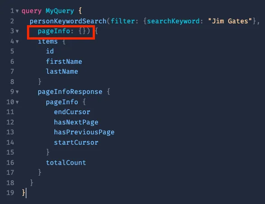Click the MyQuery operation name
Image resolution: width=265 pixels, height=204 pixels.
60,11
